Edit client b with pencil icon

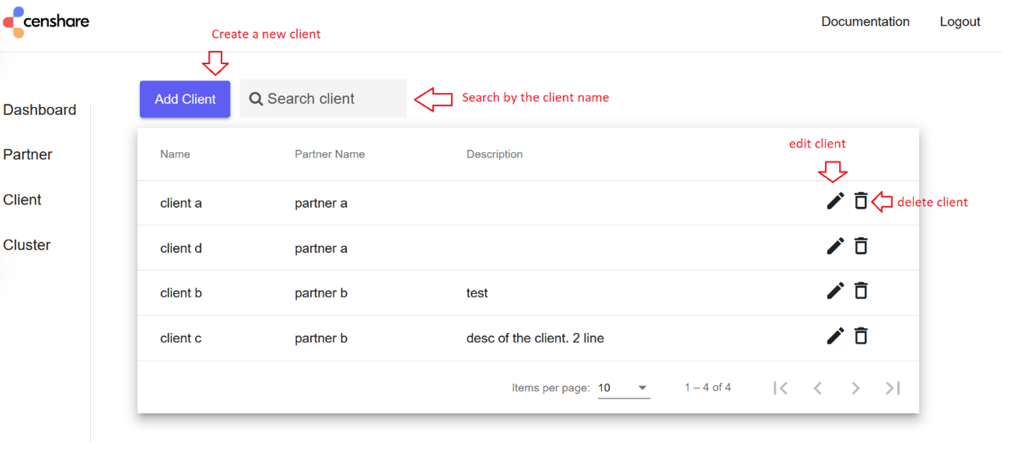point(835,291)
